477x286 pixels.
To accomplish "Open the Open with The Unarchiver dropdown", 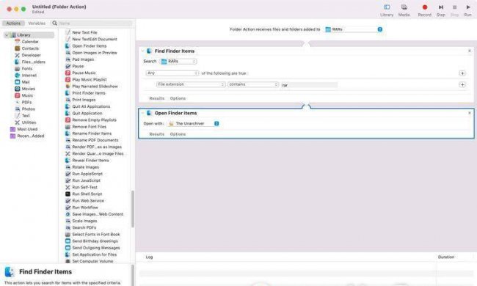I will pos(194,123).
